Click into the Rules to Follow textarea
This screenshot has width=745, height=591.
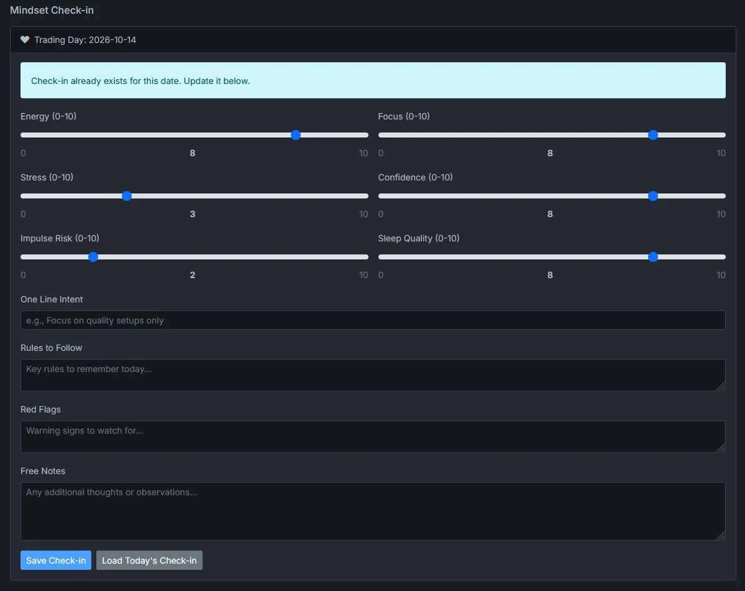click(x=373, y=375)
